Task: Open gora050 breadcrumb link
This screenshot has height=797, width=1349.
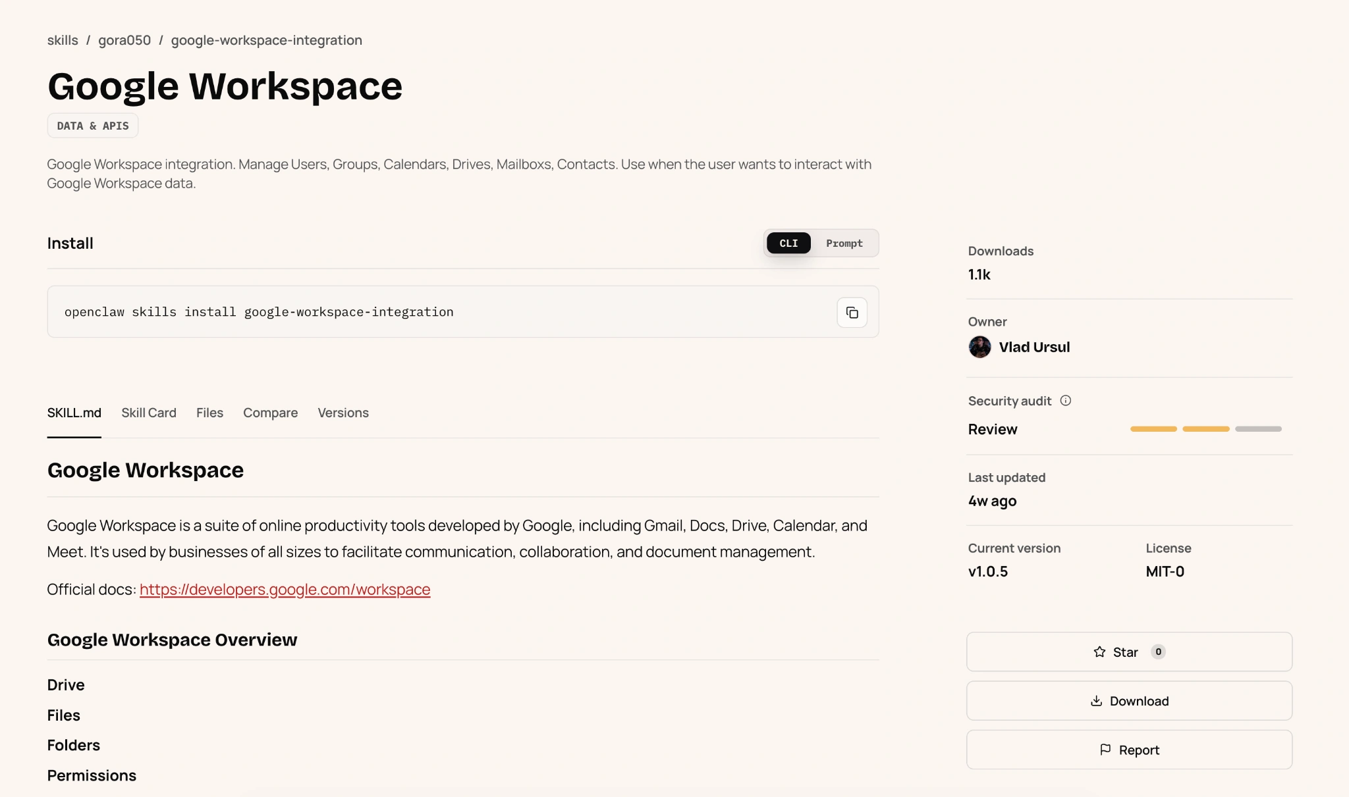Action: [124, 40]
